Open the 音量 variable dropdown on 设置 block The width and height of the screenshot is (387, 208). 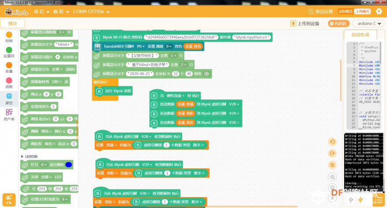point(111,145)
